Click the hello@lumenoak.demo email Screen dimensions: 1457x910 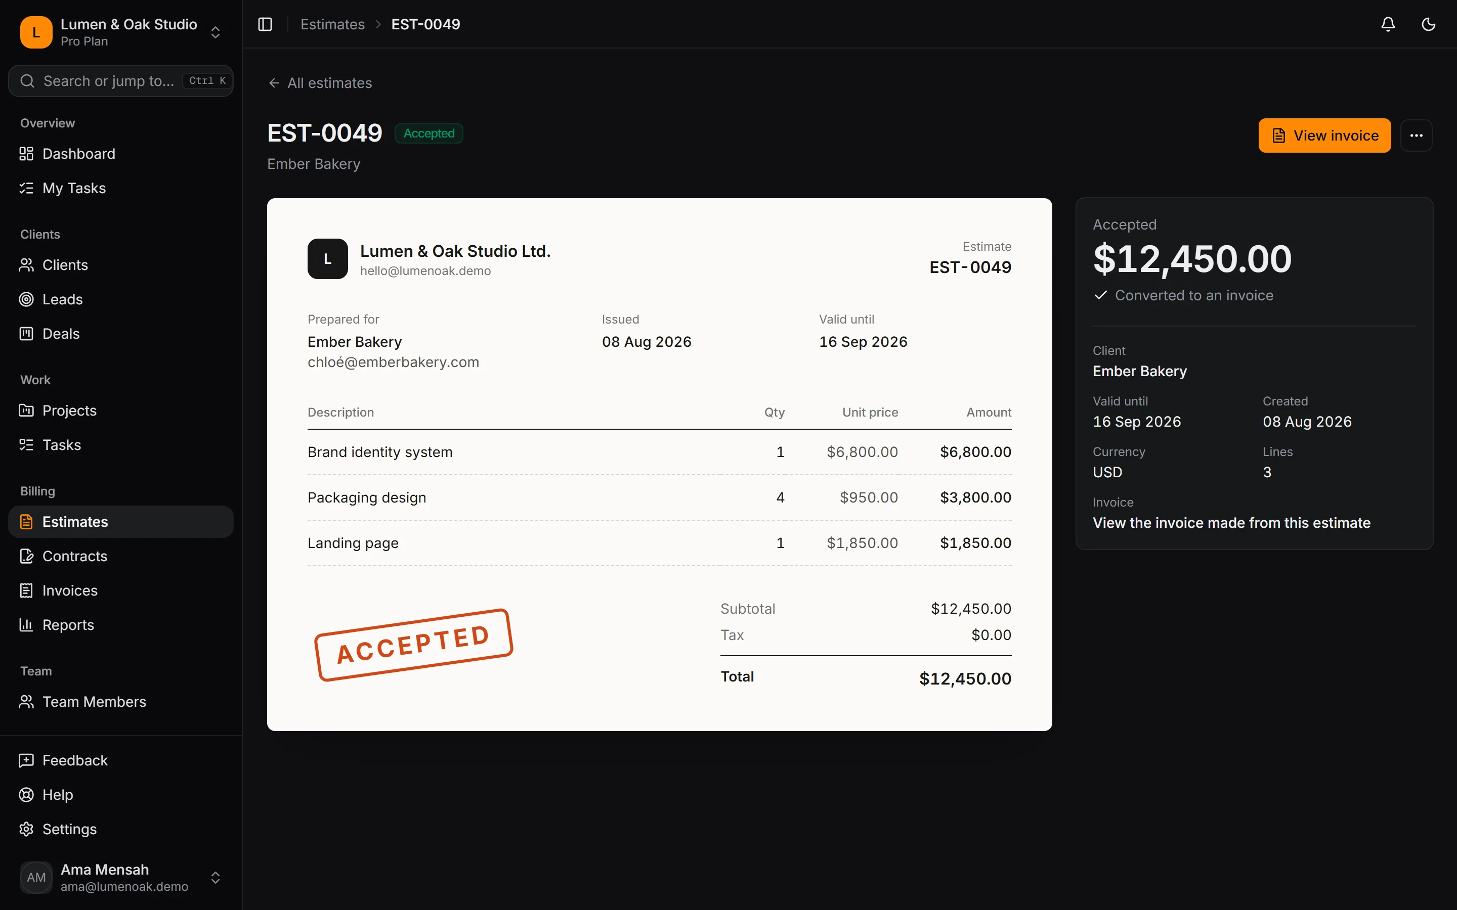[x=425, y=271]
